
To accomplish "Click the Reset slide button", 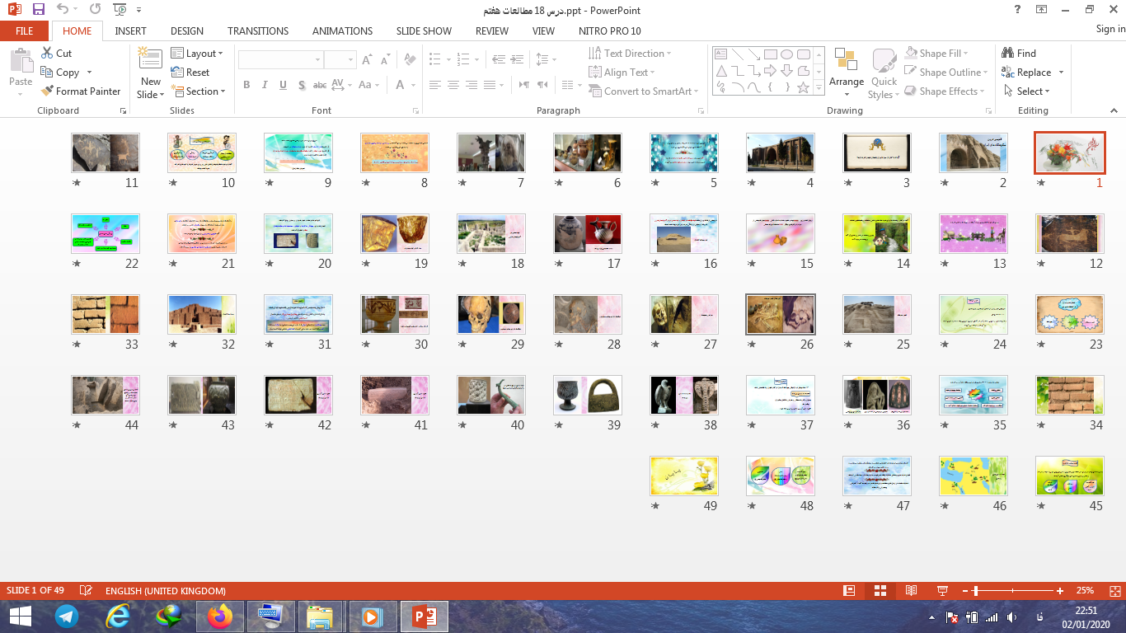I will pyautogui.click(x=190, y=73).
